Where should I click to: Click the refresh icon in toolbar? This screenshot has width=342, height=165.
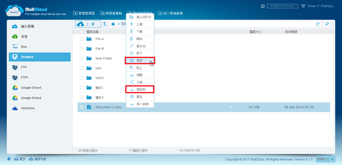(x=318, y=24)
